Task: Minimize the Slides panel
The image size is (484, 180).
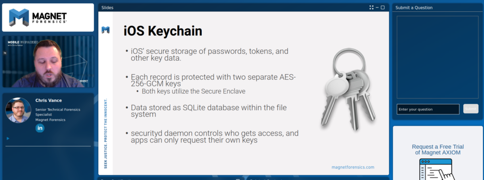Action: [x=377, y=8]
